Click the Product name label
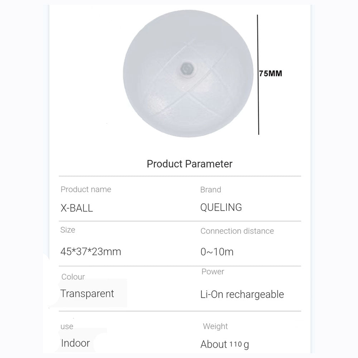 86,189
